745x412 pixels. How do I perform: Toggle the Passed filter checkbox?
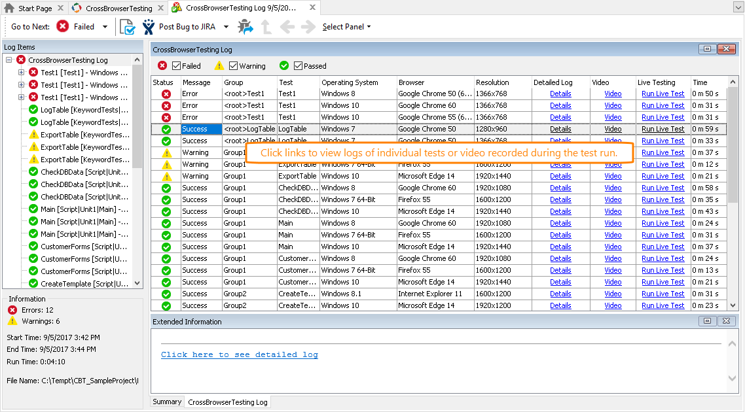click(x=299, y=66)
